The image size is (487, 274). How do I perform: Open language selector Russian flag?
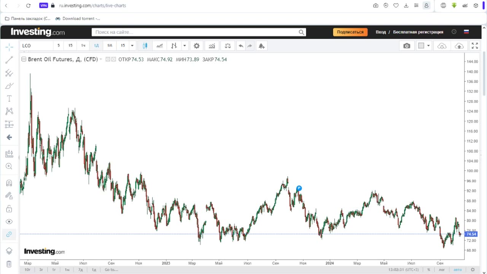466,32
